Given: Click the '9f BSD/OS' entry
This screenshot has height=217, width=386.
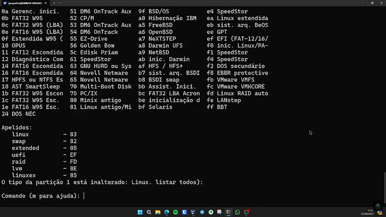Looking at the screenshot, I should point(154,11).
